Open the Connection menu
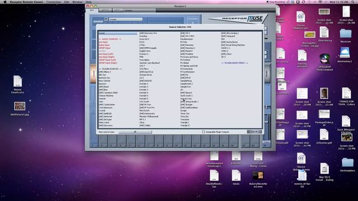 (x=54, y=2)
